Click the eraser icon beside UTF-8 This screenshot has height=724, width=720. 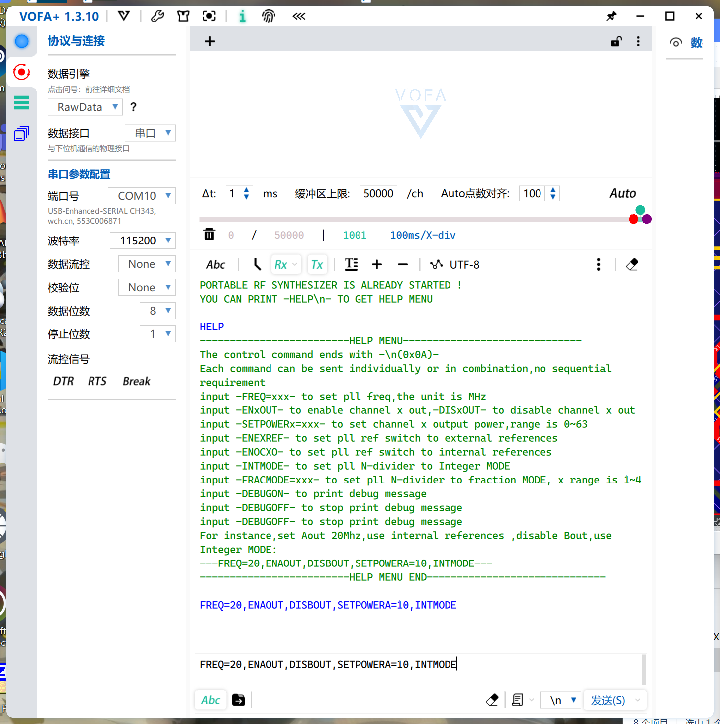pyautogui.click(x=632, y=264)
